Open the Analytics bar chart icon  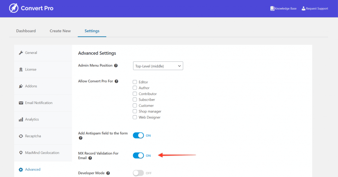(x=21, y=119)
